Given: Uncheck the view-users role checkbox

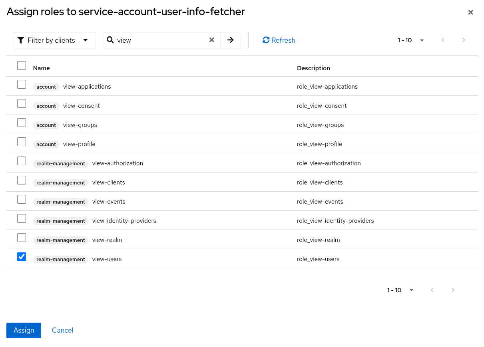Looking at the screenshot, I should (22, 257).
